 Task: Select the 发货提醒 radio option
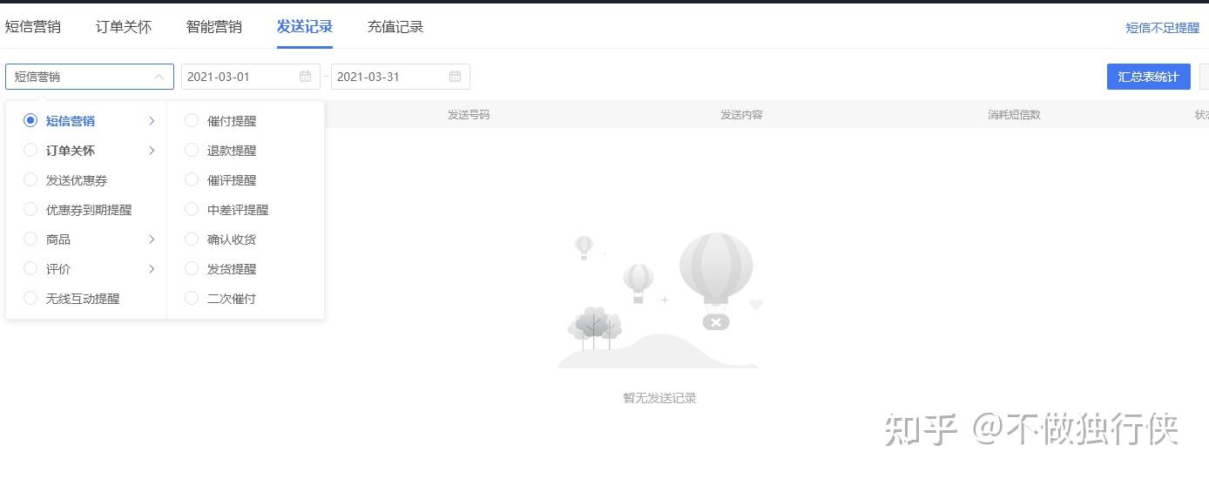[x=192, y=269]
